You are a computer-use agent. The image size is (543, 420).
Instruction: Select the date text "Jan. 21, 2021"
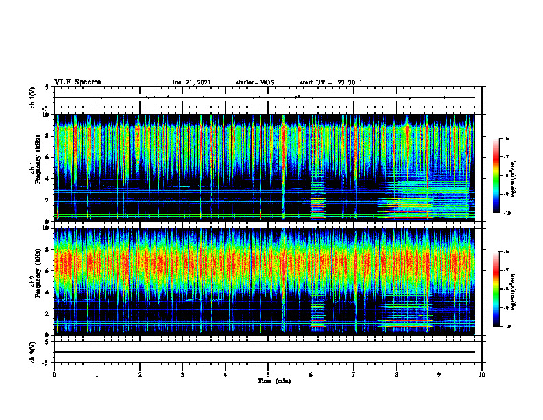[191, 82]
